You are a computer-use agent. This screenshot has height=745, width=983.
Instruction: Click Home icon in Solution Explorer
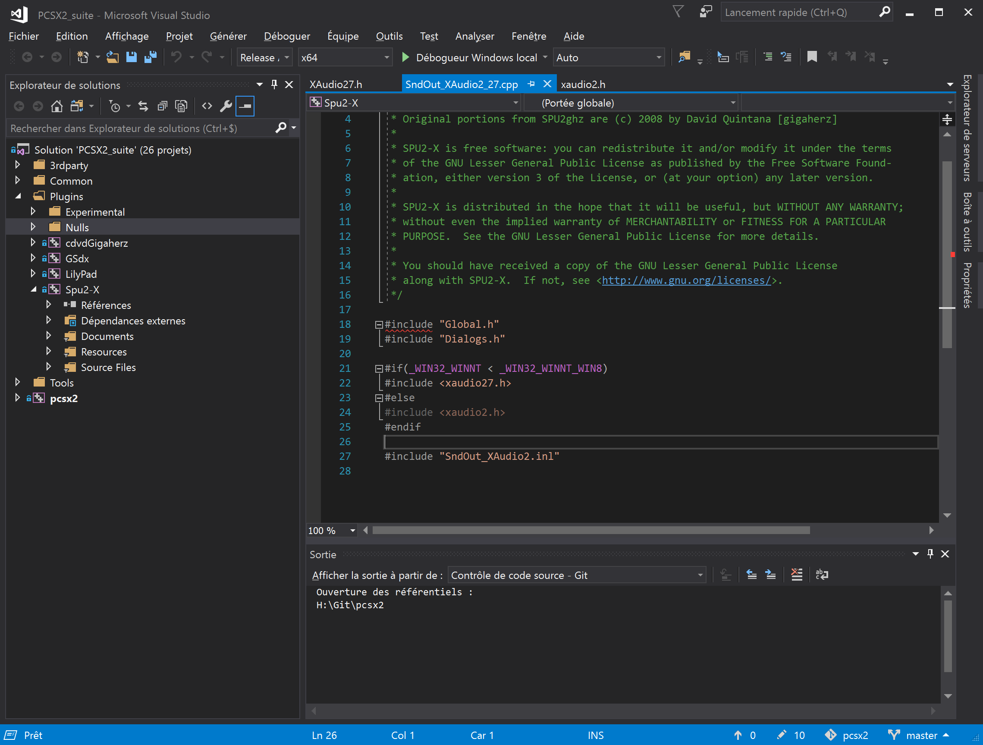coord(57,106)
